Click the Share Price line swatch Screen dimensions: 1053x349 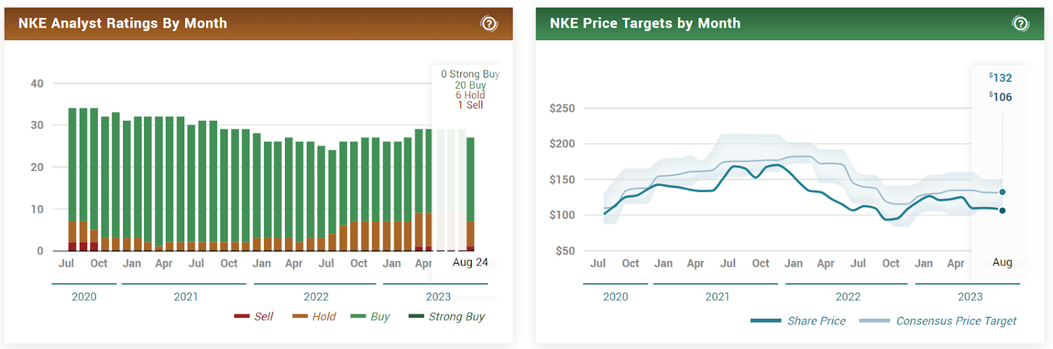pyautogui.click(x=765, y=321)
